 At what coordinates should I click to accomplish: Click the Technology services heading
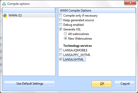78,46
